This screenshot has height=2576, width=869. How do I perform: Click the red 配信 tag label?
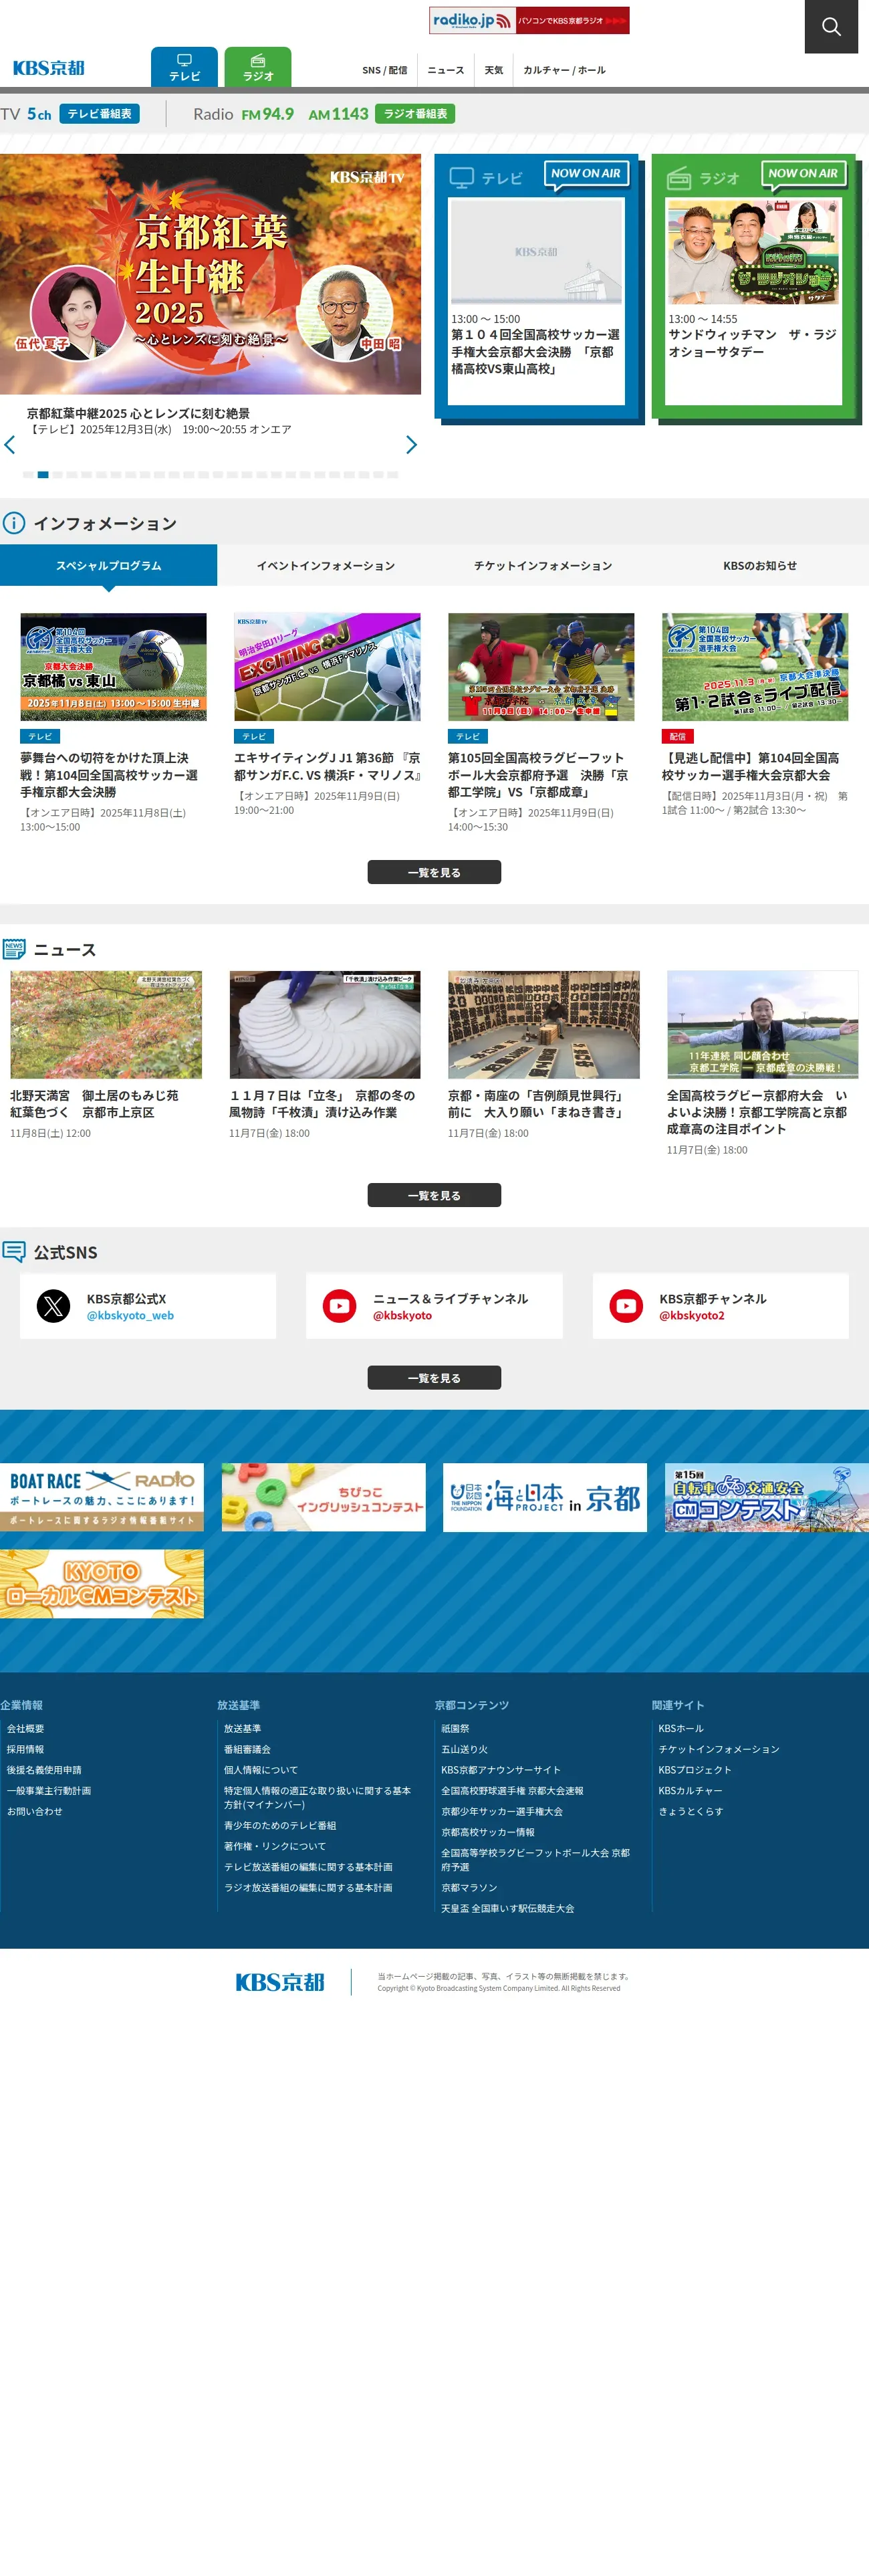click(677, 736)
